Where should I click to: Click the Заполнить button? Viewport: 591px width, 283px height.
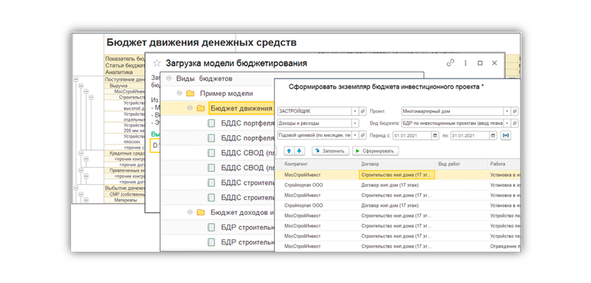[x=330, y=151]
